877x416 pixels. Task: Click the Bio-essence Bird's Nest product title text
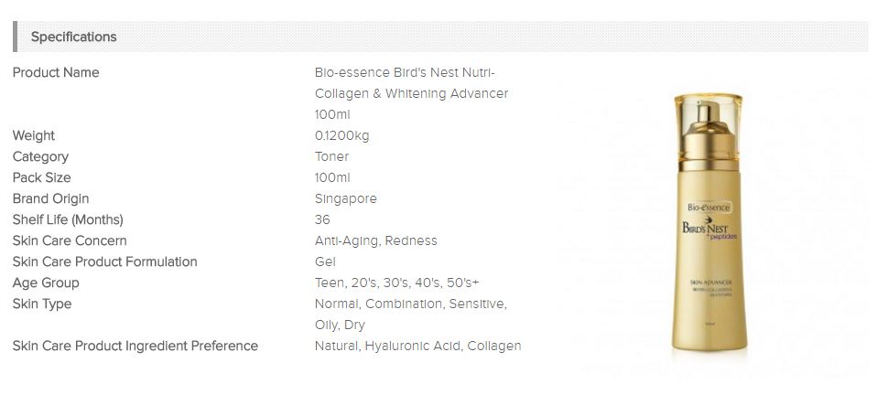411,93
